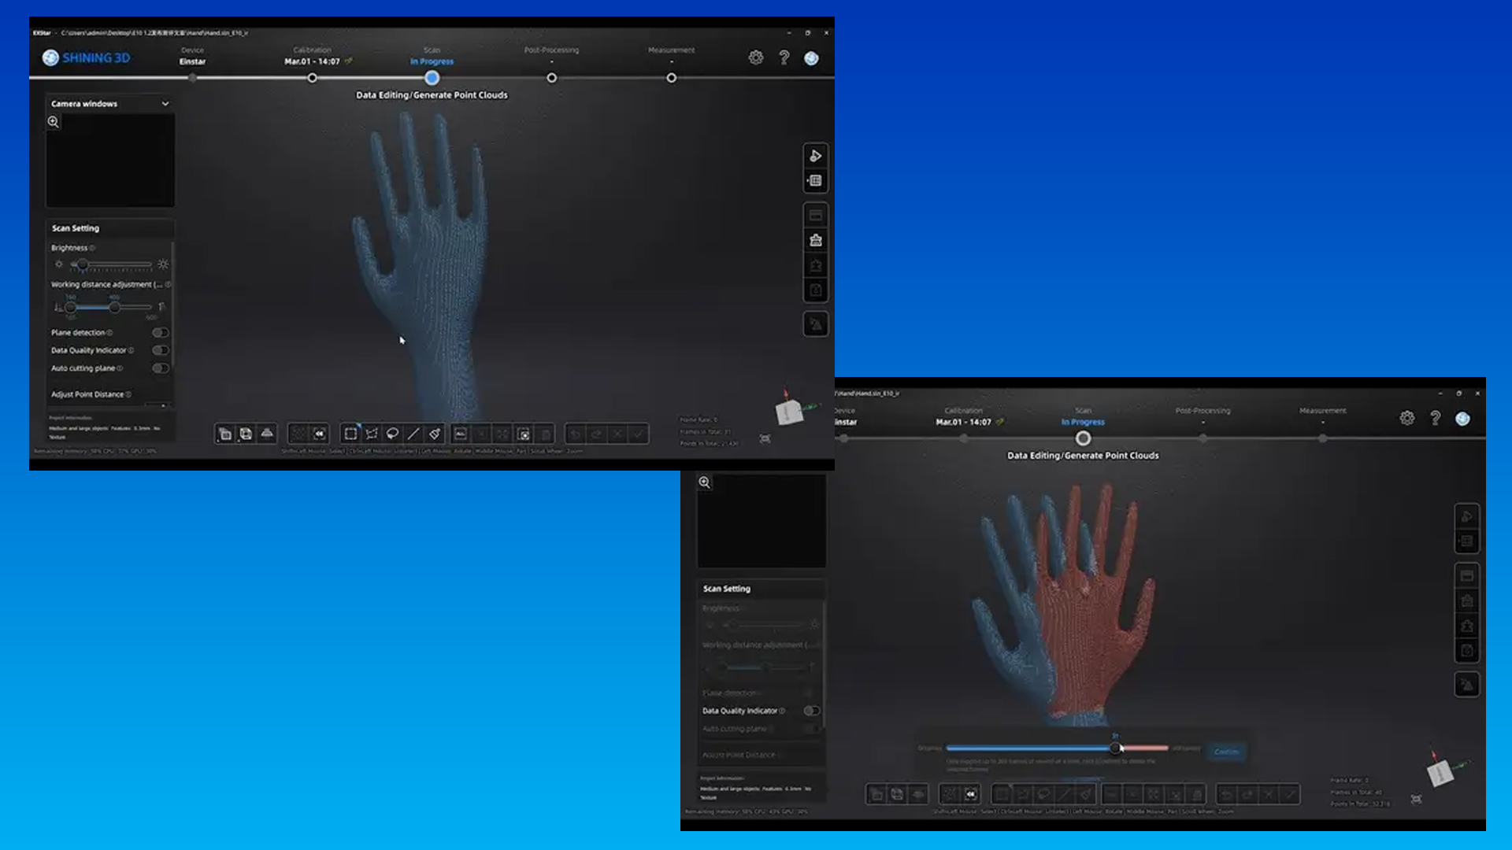Click the blue Confirm button beside frame slider
The width and height of the screenshot is (1512, 850).
click(1226, 752)
